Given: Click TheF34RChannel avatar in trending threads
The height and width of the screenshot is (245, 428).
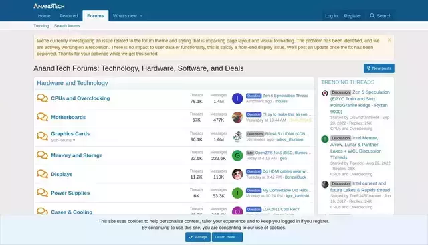Looking at the screenshot, I should click(x=325, y=185).
